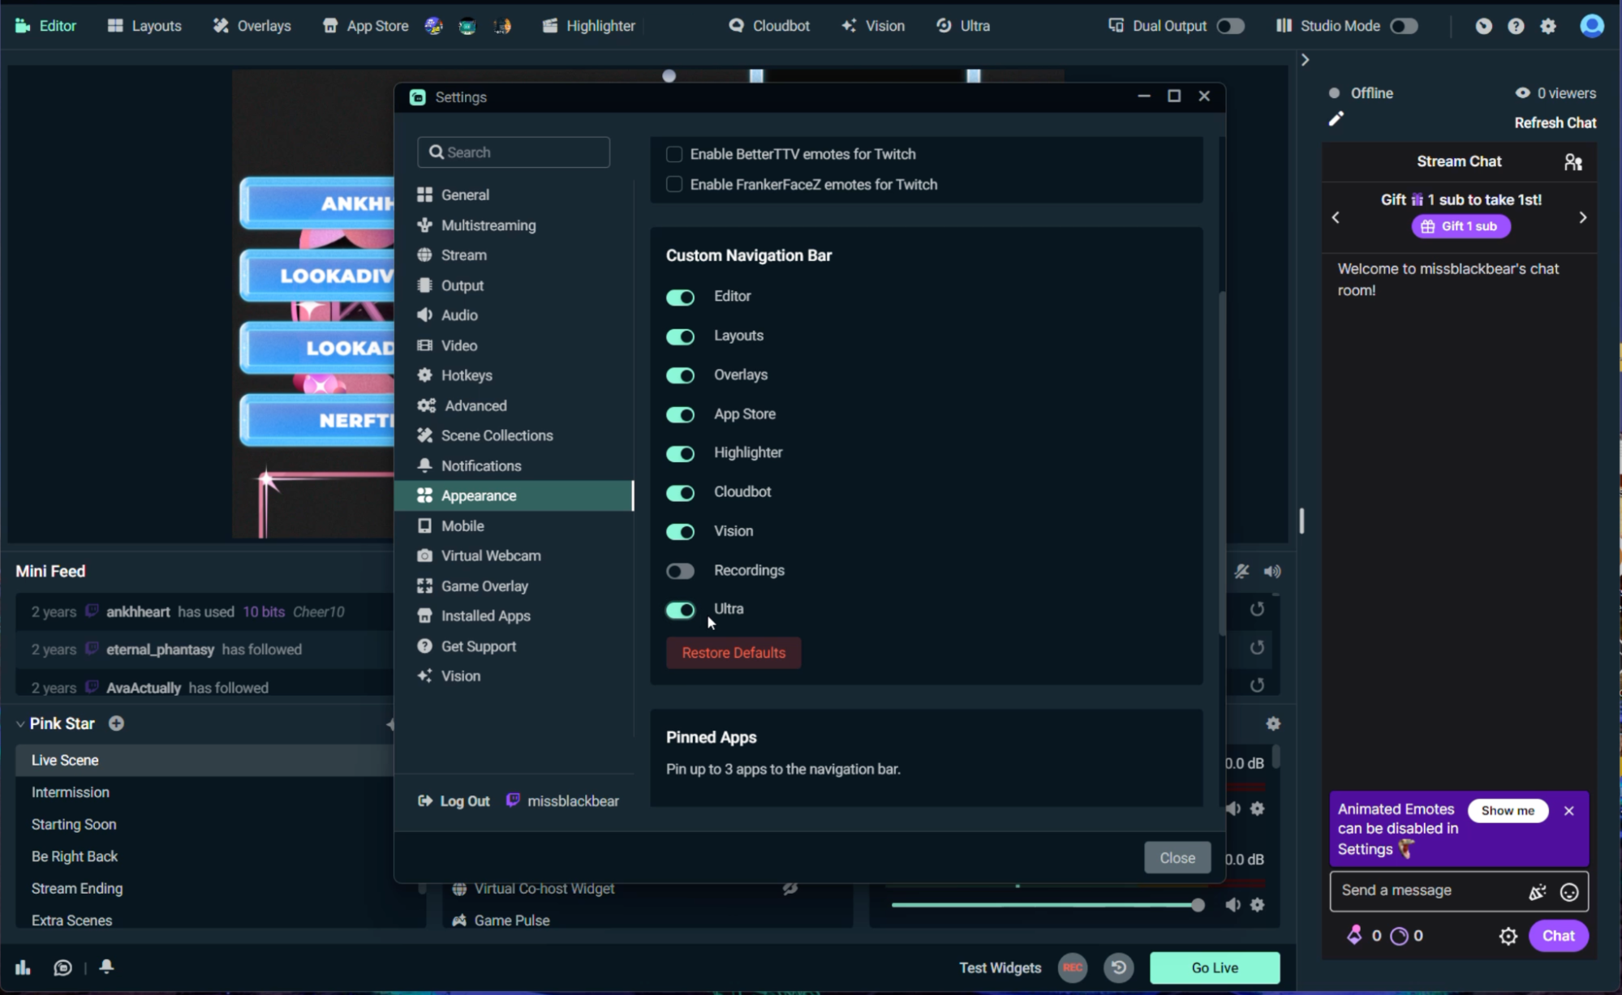Open the help question mark icon in top bar
Screen dimensions: 1622x995
click(x=1516, y=26)
